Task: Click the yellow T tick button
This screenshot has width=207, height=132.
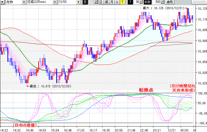Action: pos(122,2)
